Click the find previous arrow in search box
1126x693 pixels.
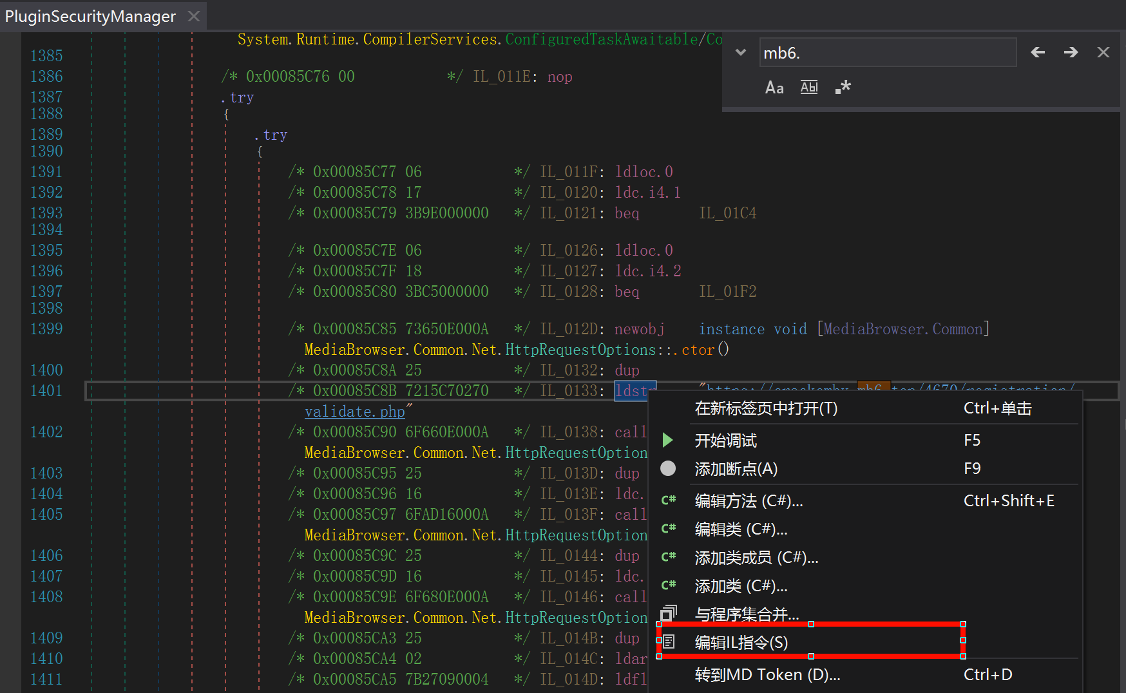1037,53
